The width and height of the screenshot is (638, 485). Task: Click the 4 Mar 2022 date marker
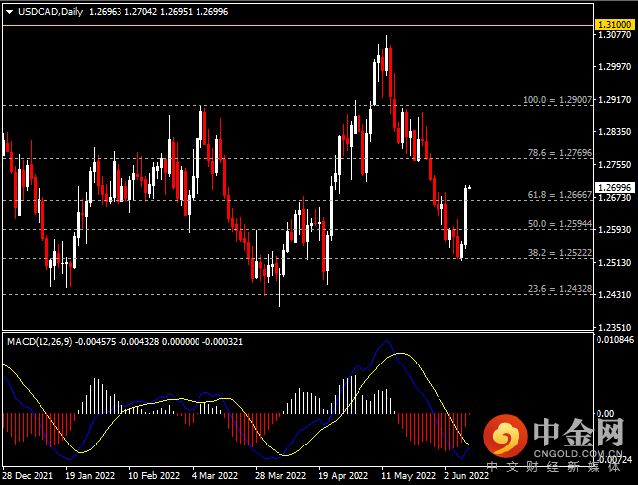[214, 476]
